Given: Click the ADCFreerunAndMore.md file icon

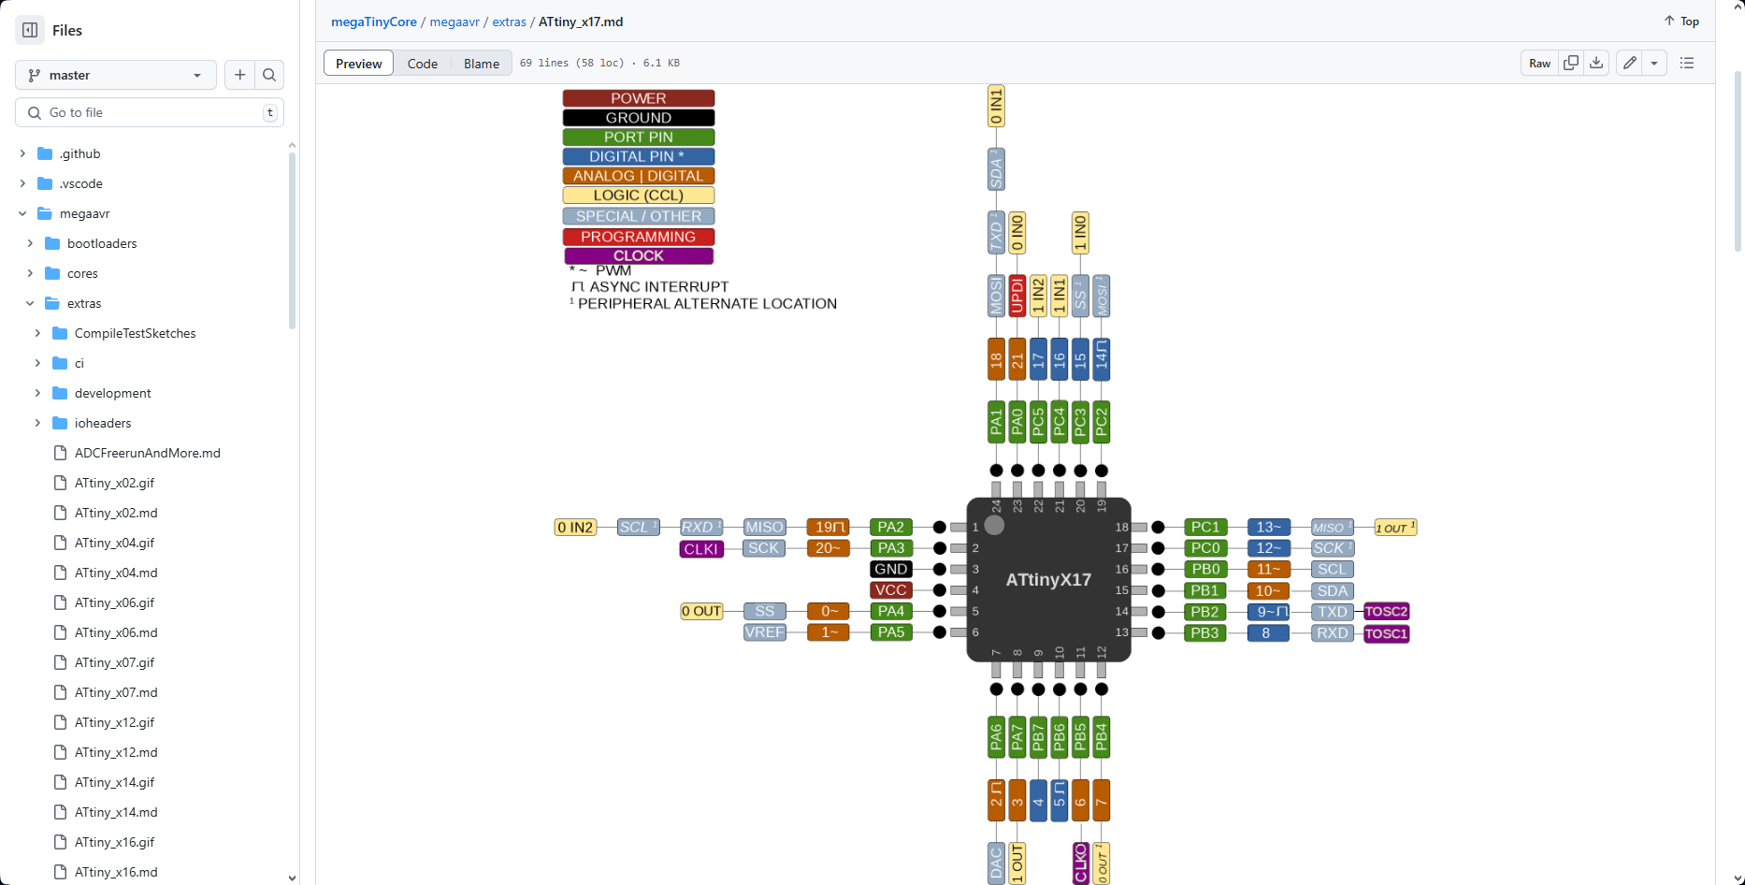Looking at the screenshot, I should click(60, 453).
